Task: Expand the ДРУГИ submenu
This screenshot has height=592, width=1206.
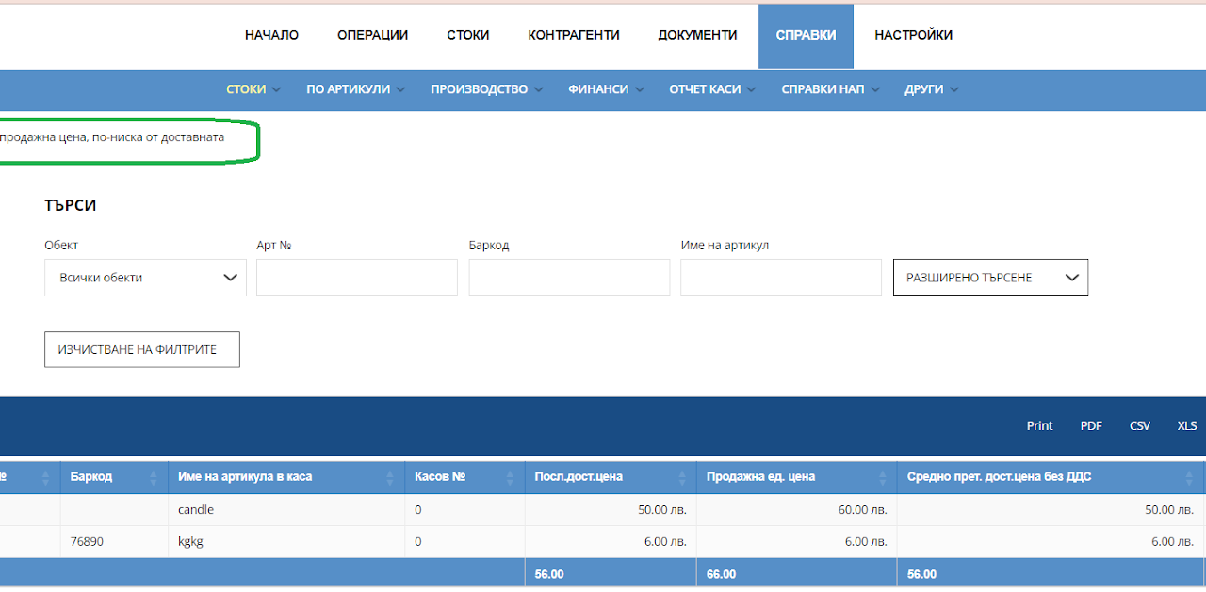Action: pos(931,89)
